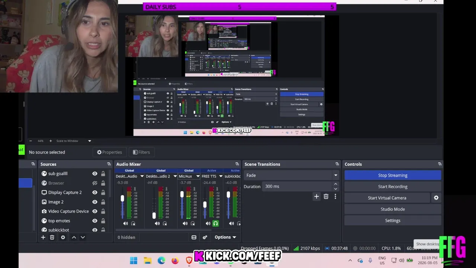Add a new source with the plus icon
476x268 pixels.
click(43, 237)
